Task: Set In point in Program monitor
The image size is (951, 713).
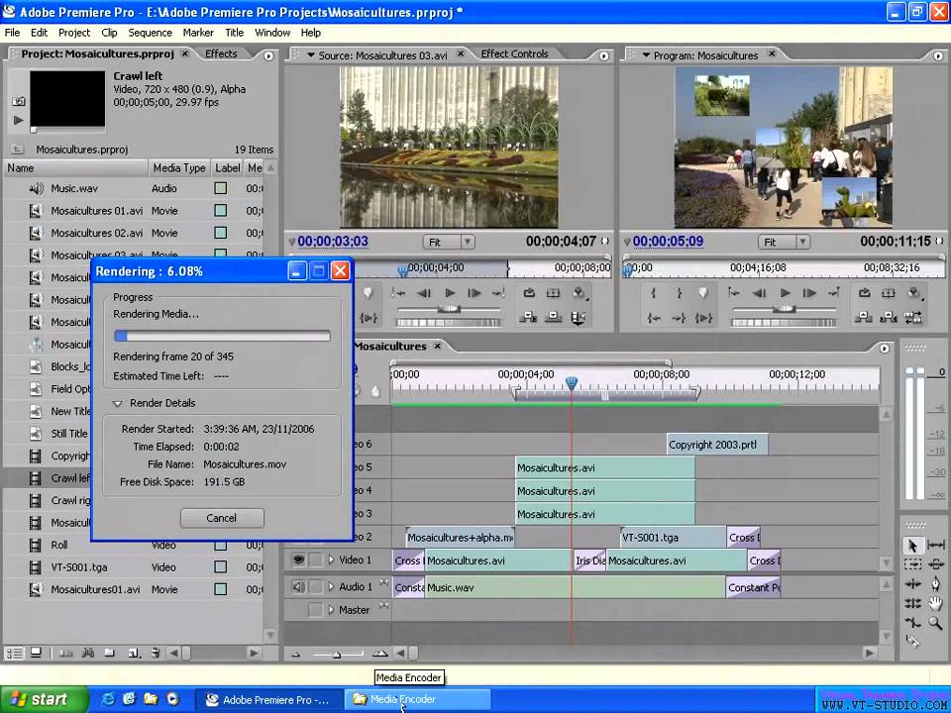Action: 654,293
